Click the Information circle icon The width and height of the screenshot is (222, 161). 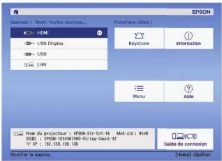tap(188, 35)
